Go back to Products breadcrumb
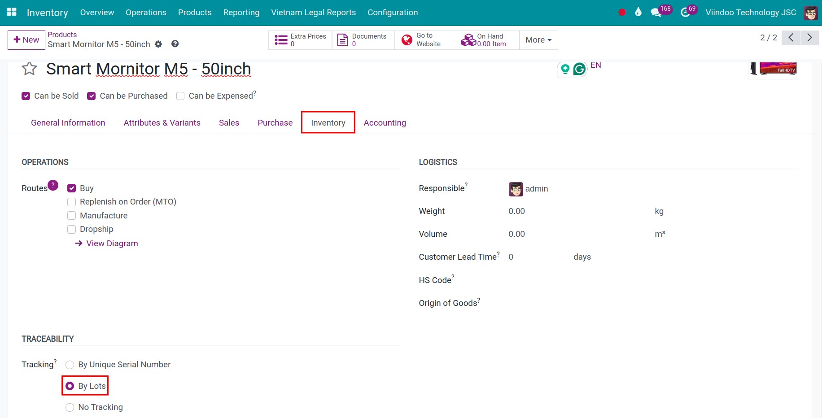This screenshot has height=418, width=822. click(62, 35)
